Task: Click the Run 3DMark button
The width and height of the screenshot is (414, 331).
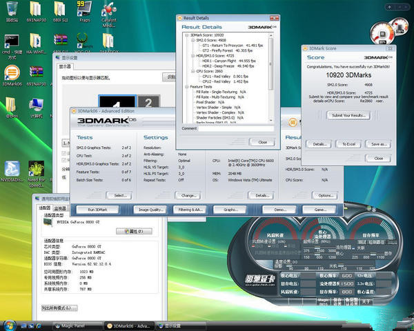Action: [x=97, y=209]
